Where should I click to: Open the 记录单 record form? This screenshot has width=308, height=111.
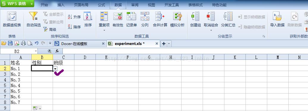tap(132, 19)
